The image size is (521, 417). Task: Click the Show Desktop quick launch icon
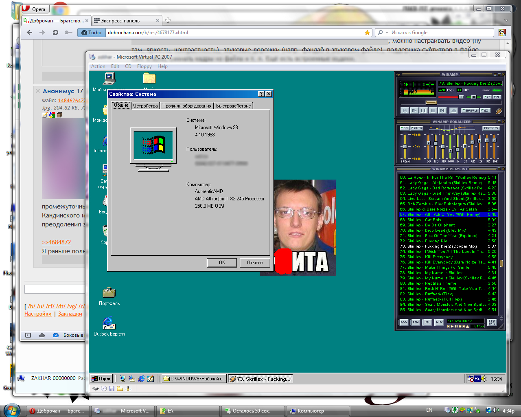[x=151, y=379]
